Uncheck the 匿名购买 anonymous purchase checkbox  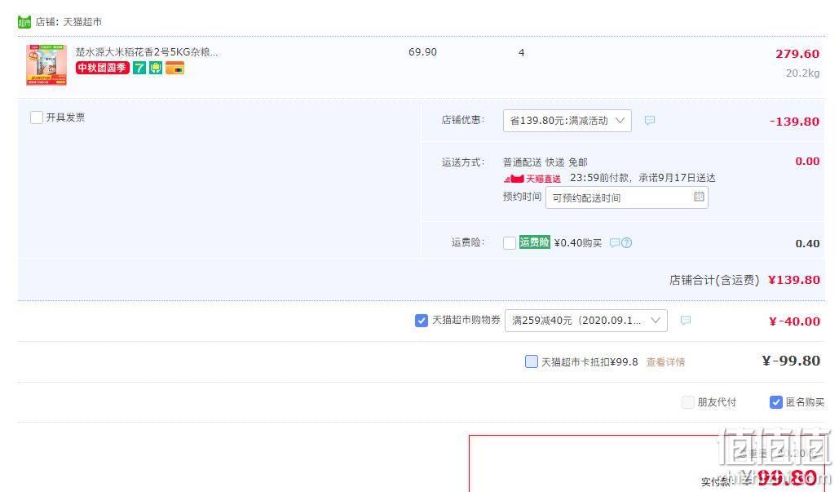point(776,402)
